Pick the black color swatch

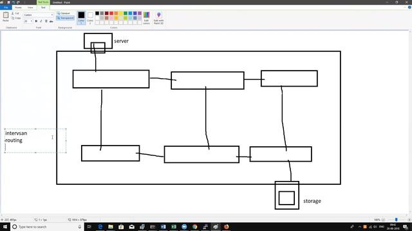tap(97, 13)
